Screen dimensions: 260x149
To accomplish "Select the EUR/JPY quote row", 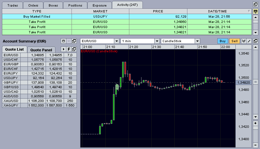I will tap(39, 73).
